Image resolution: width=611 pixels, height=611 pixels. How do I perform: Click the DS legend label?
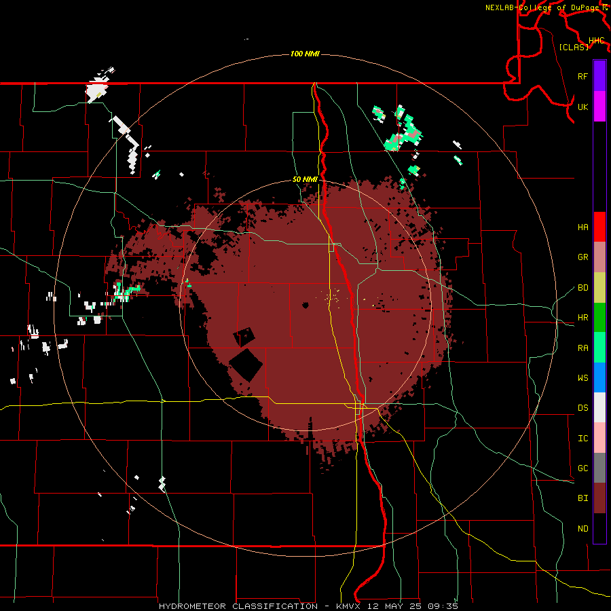pos(582,408)
